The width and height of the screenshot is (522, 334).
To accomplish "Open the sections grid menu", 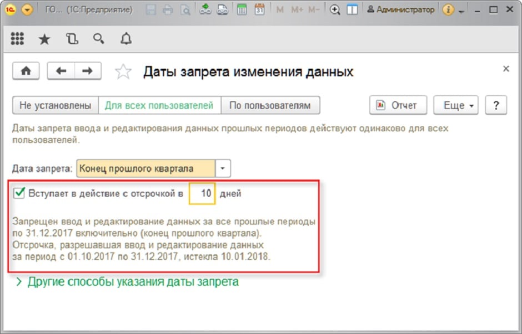I will [17, 38].
